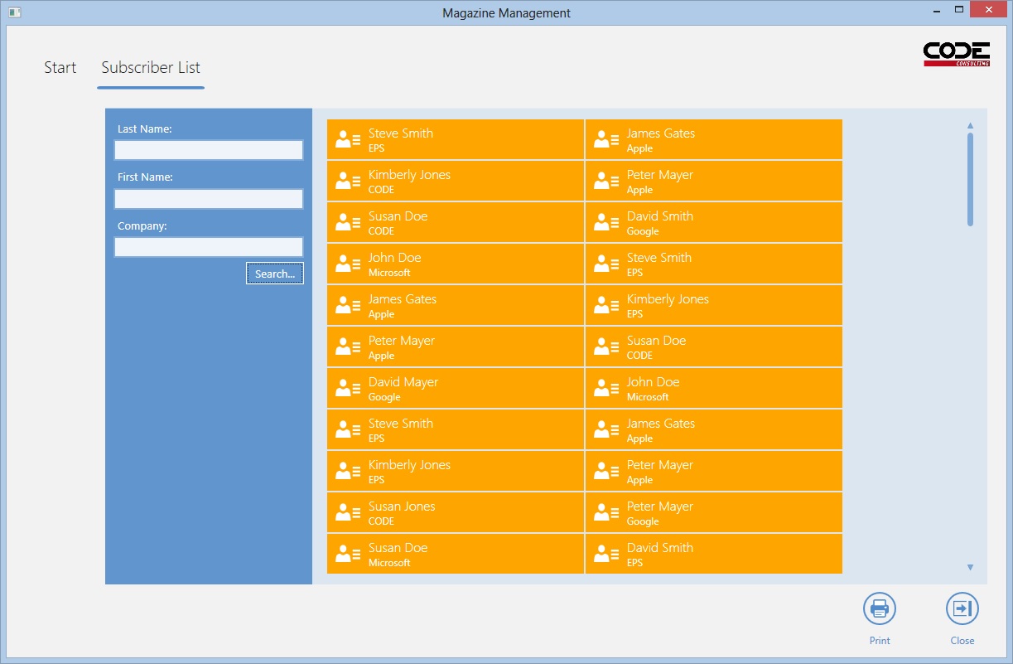This screenshot has width=1013, height=664.
Task: Switch to the Start tab
Action: tap(60, 68)
